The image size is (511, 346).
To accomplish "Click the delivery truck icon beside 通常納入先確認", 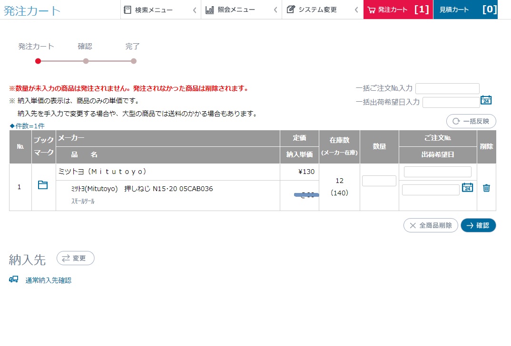I will (x=13, y=279).
